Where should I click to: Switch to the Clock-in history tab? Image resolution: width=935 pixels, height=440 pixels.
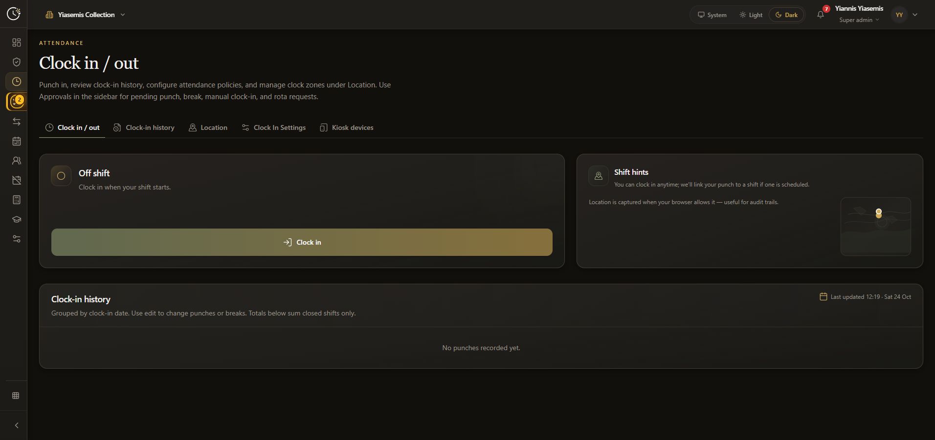point(144,127)
